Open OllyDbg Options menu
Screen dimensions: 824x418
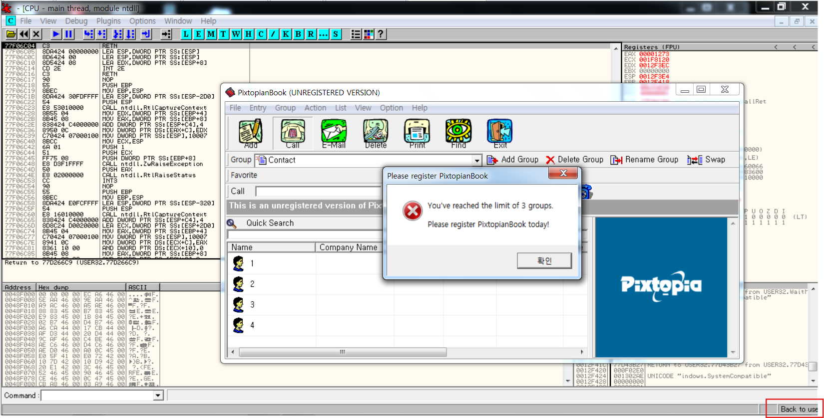pyautogui.click(x=142, y=21)
